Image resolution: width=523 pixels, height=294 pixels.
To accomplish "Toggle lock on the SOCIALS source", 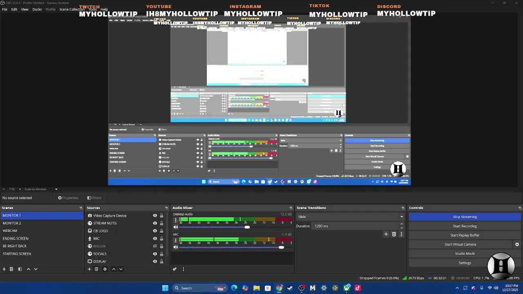I will (x=161, y=254).
